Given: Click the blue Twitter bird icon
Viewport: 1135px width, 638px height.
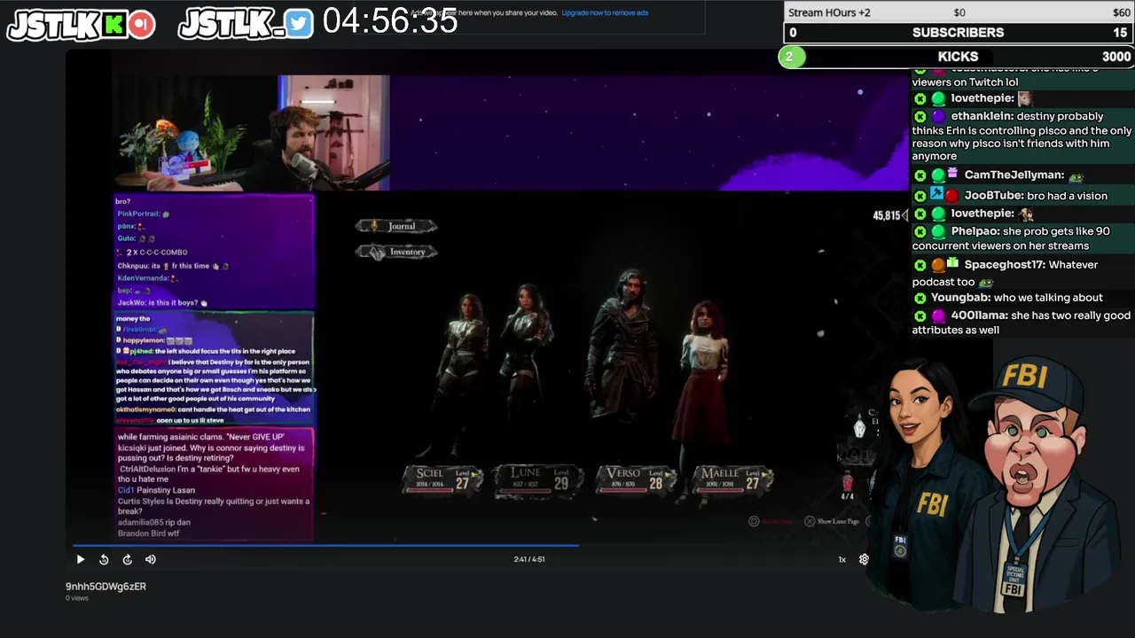Looking at the screenshot, I should coord(300,24).
